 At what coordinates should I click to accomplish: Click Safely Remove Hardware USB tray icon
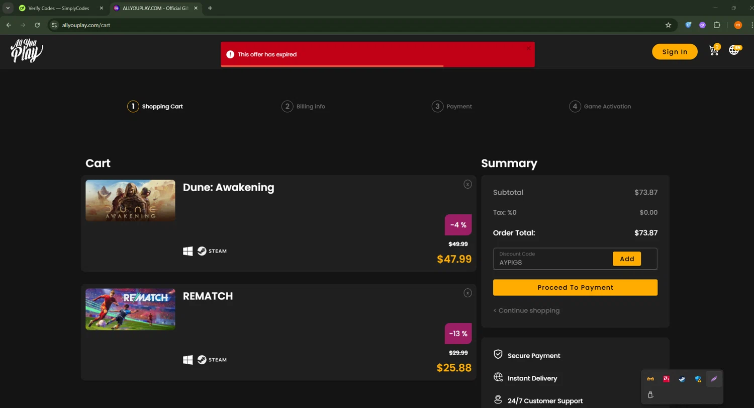650,395
